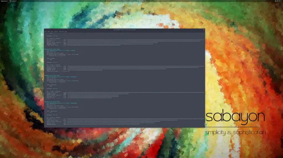
Task: Open the View menu in terminal
Action: coord(52,32)
